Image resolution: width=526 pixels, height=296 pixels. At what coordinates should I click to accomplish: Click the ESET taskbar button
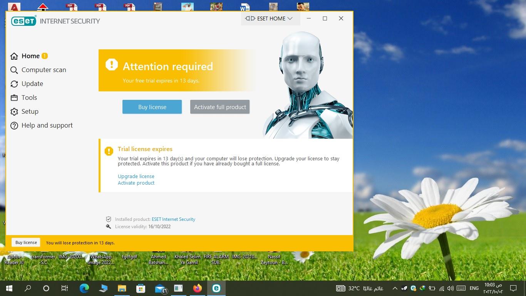[216, 288]
